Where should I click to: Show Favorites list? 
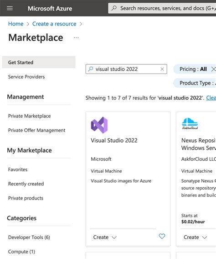click(18, 169)
